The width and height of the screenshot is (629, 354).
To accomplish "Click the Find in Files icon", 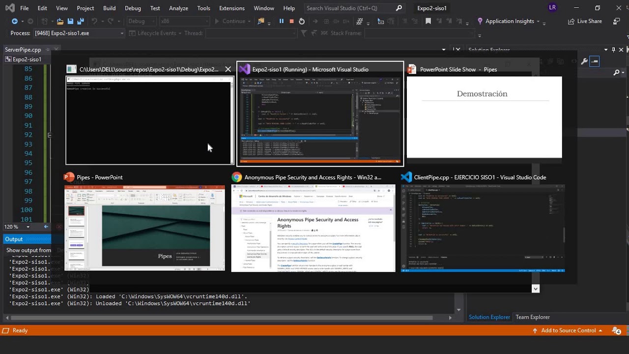I will coord(261,21).
